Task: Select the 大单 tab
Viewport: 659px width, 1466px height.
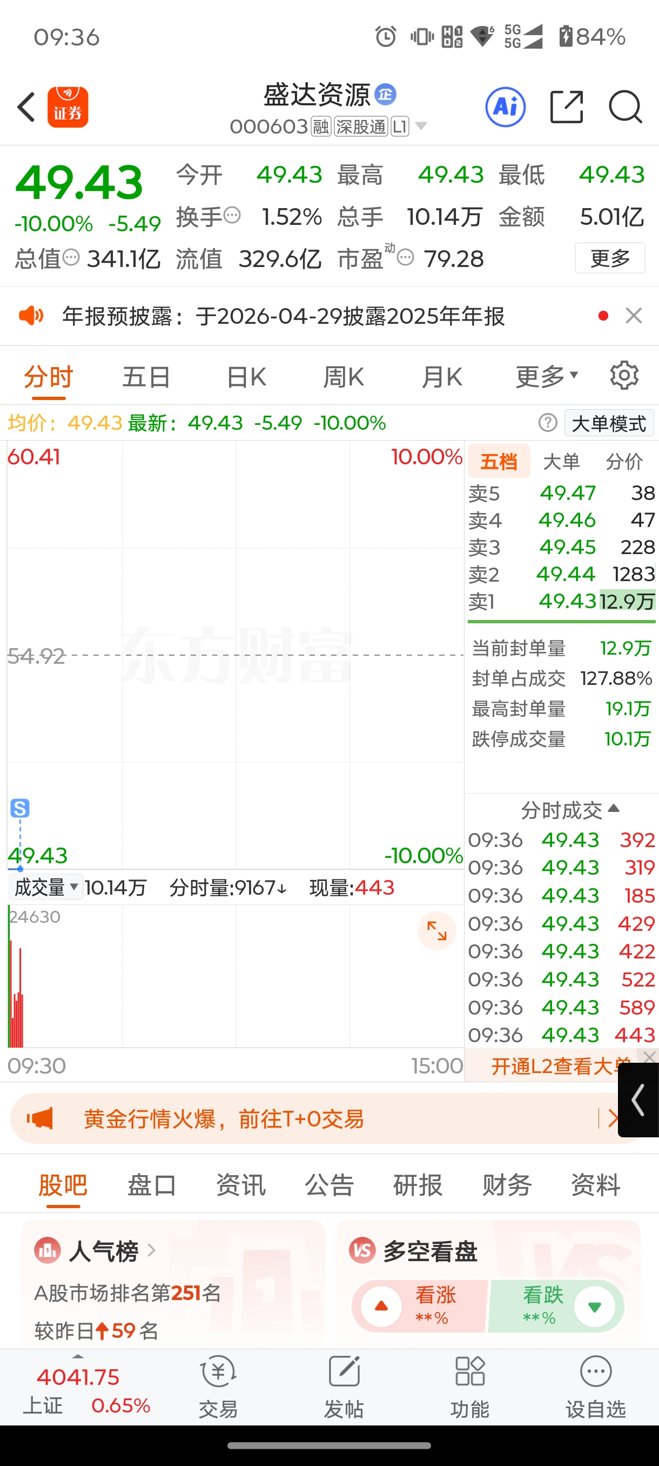Action: (x=562, y=462)
